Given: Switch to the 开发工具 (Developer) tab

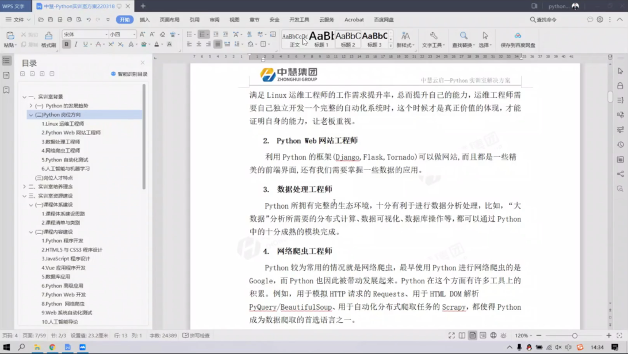Looking at the screenshot, I should pyautogui.click(x=299, y=19).
